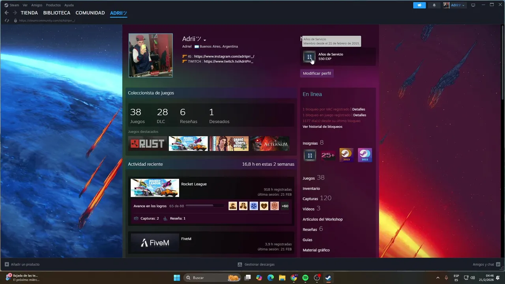Open the Amigos y chat icon

click(498, 264)
